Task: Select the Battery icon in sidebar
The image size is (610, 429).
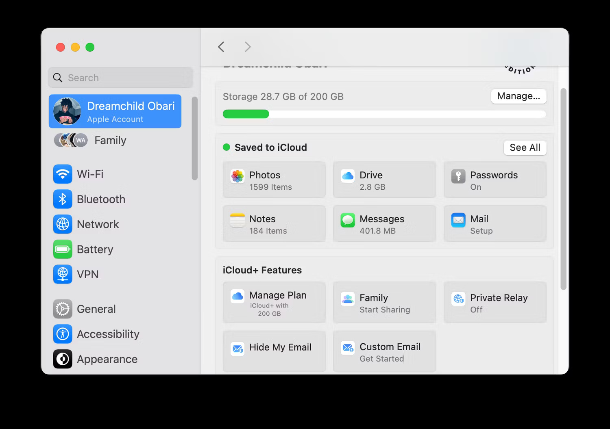Action: pos(62,249)
